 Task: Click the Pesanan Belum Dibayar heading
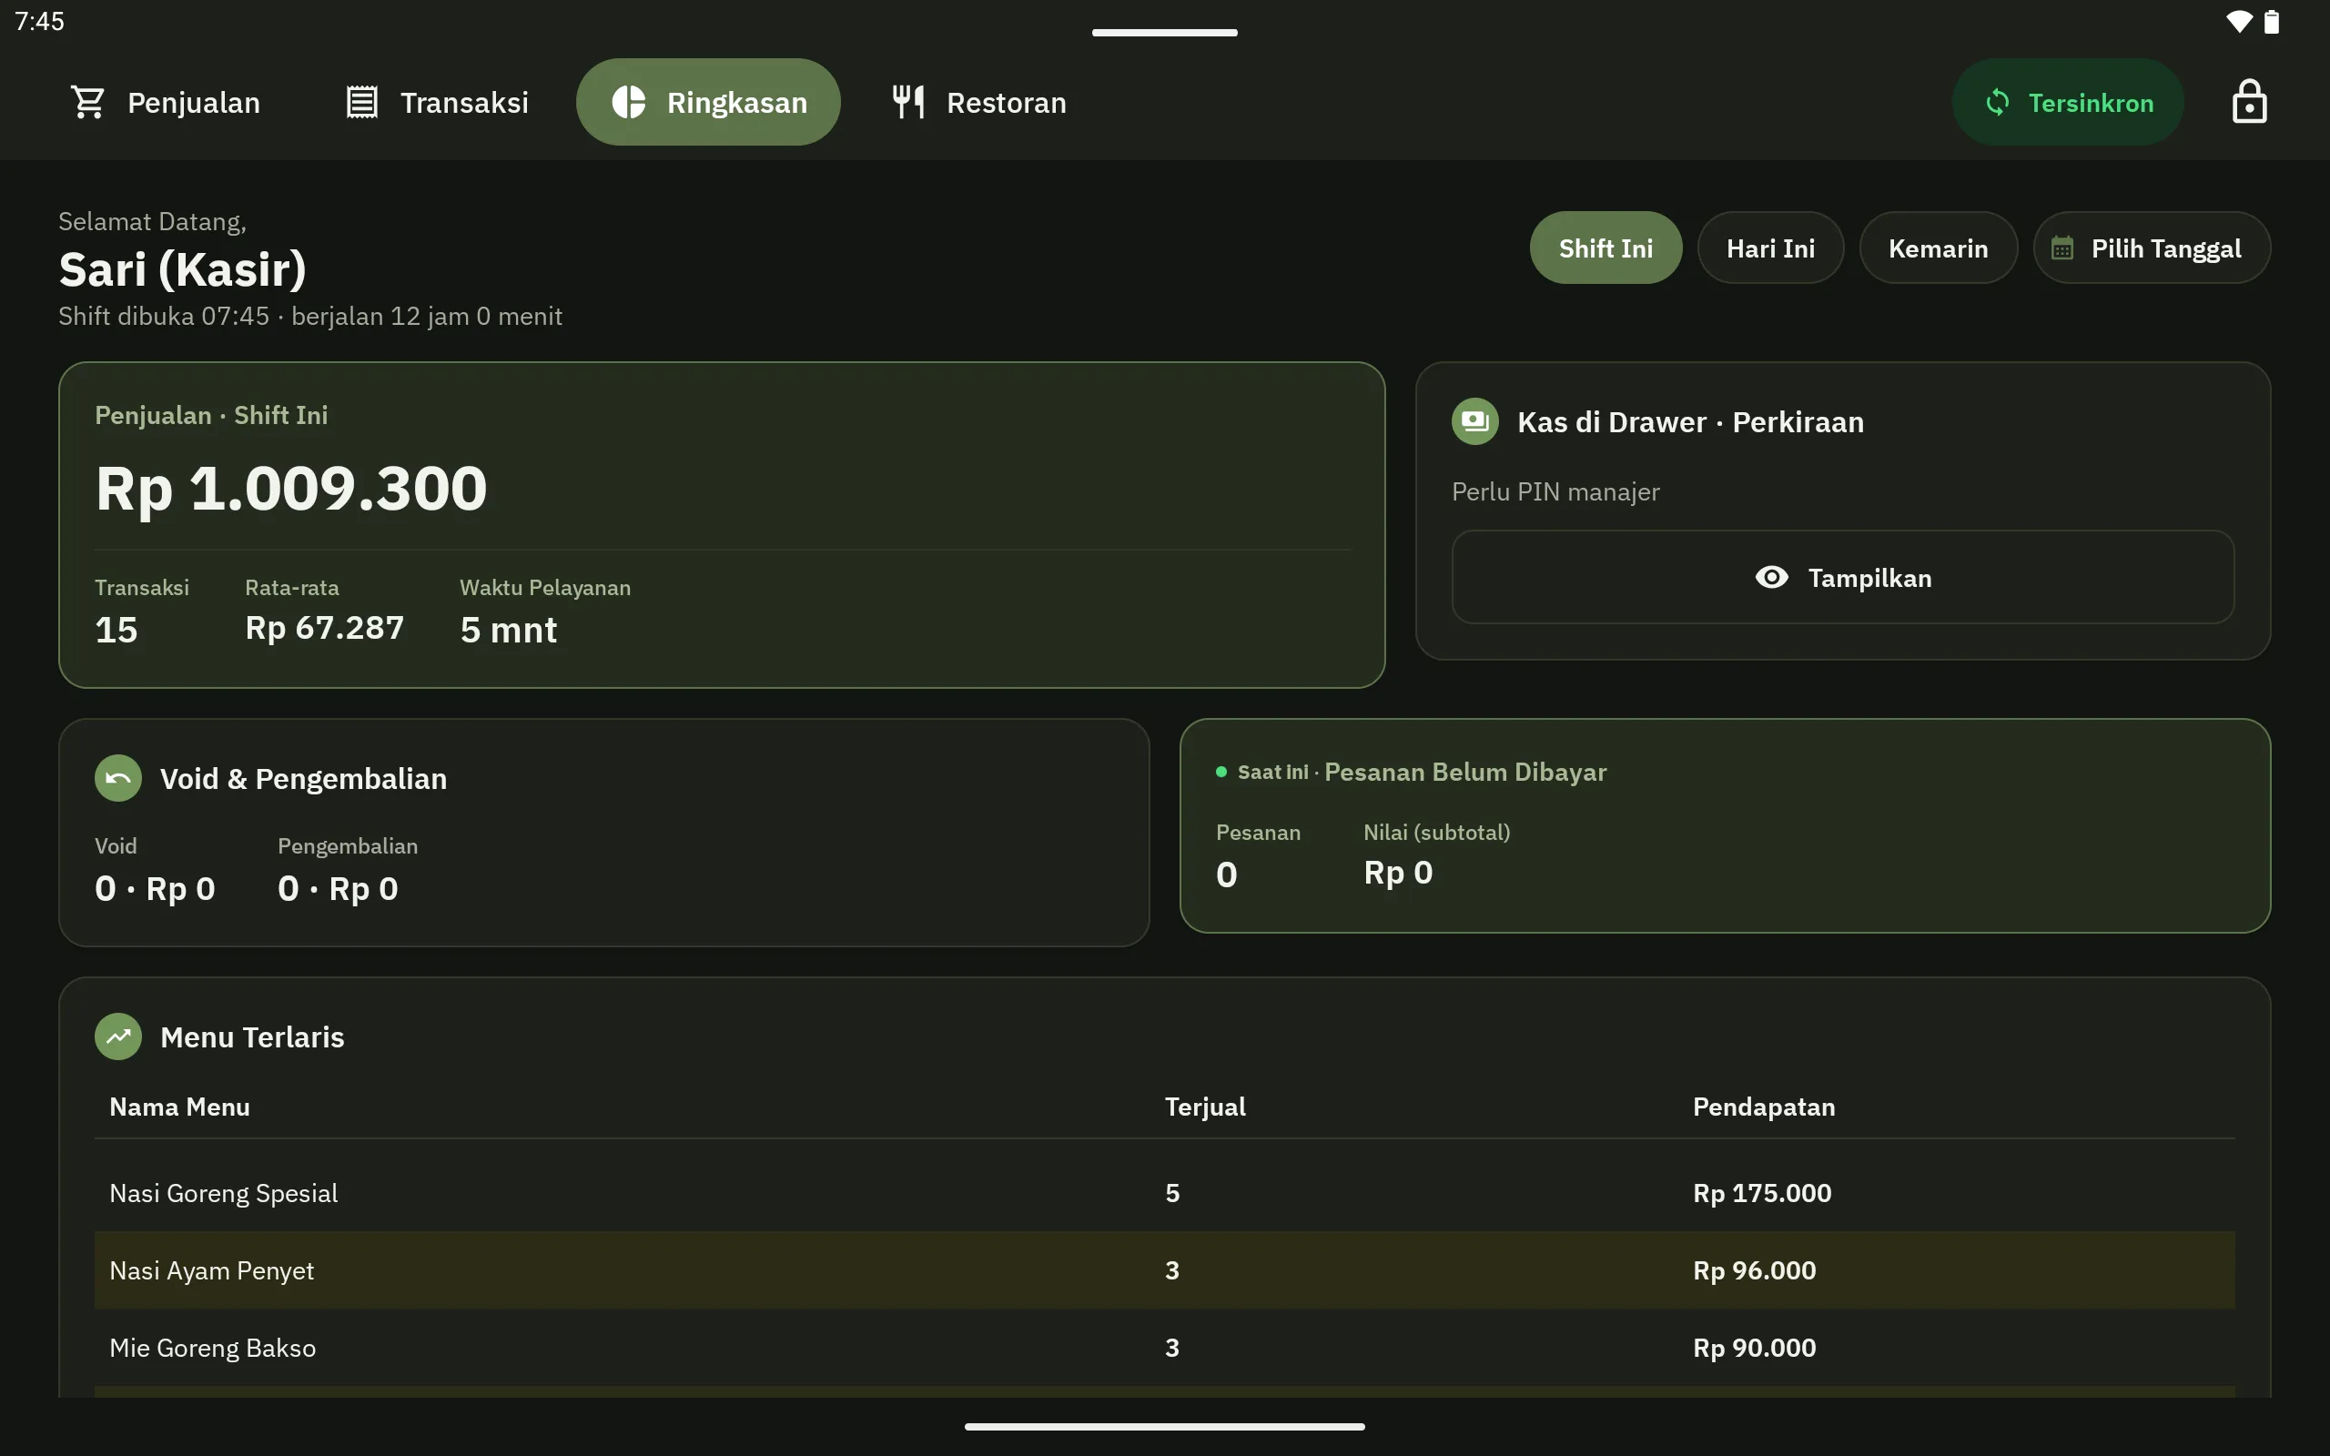pyautogui.click(x=1464, y=772)
